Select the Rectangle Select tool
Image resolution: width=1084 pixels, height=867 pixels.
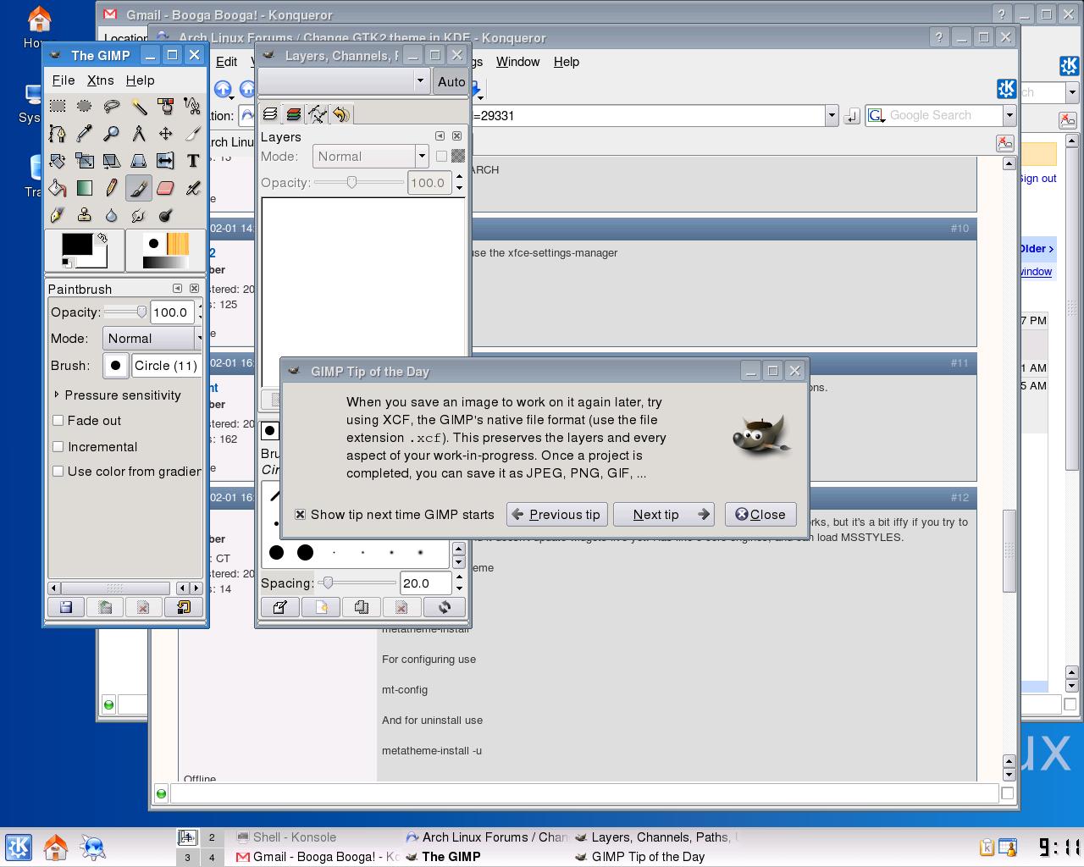(58, 106)
